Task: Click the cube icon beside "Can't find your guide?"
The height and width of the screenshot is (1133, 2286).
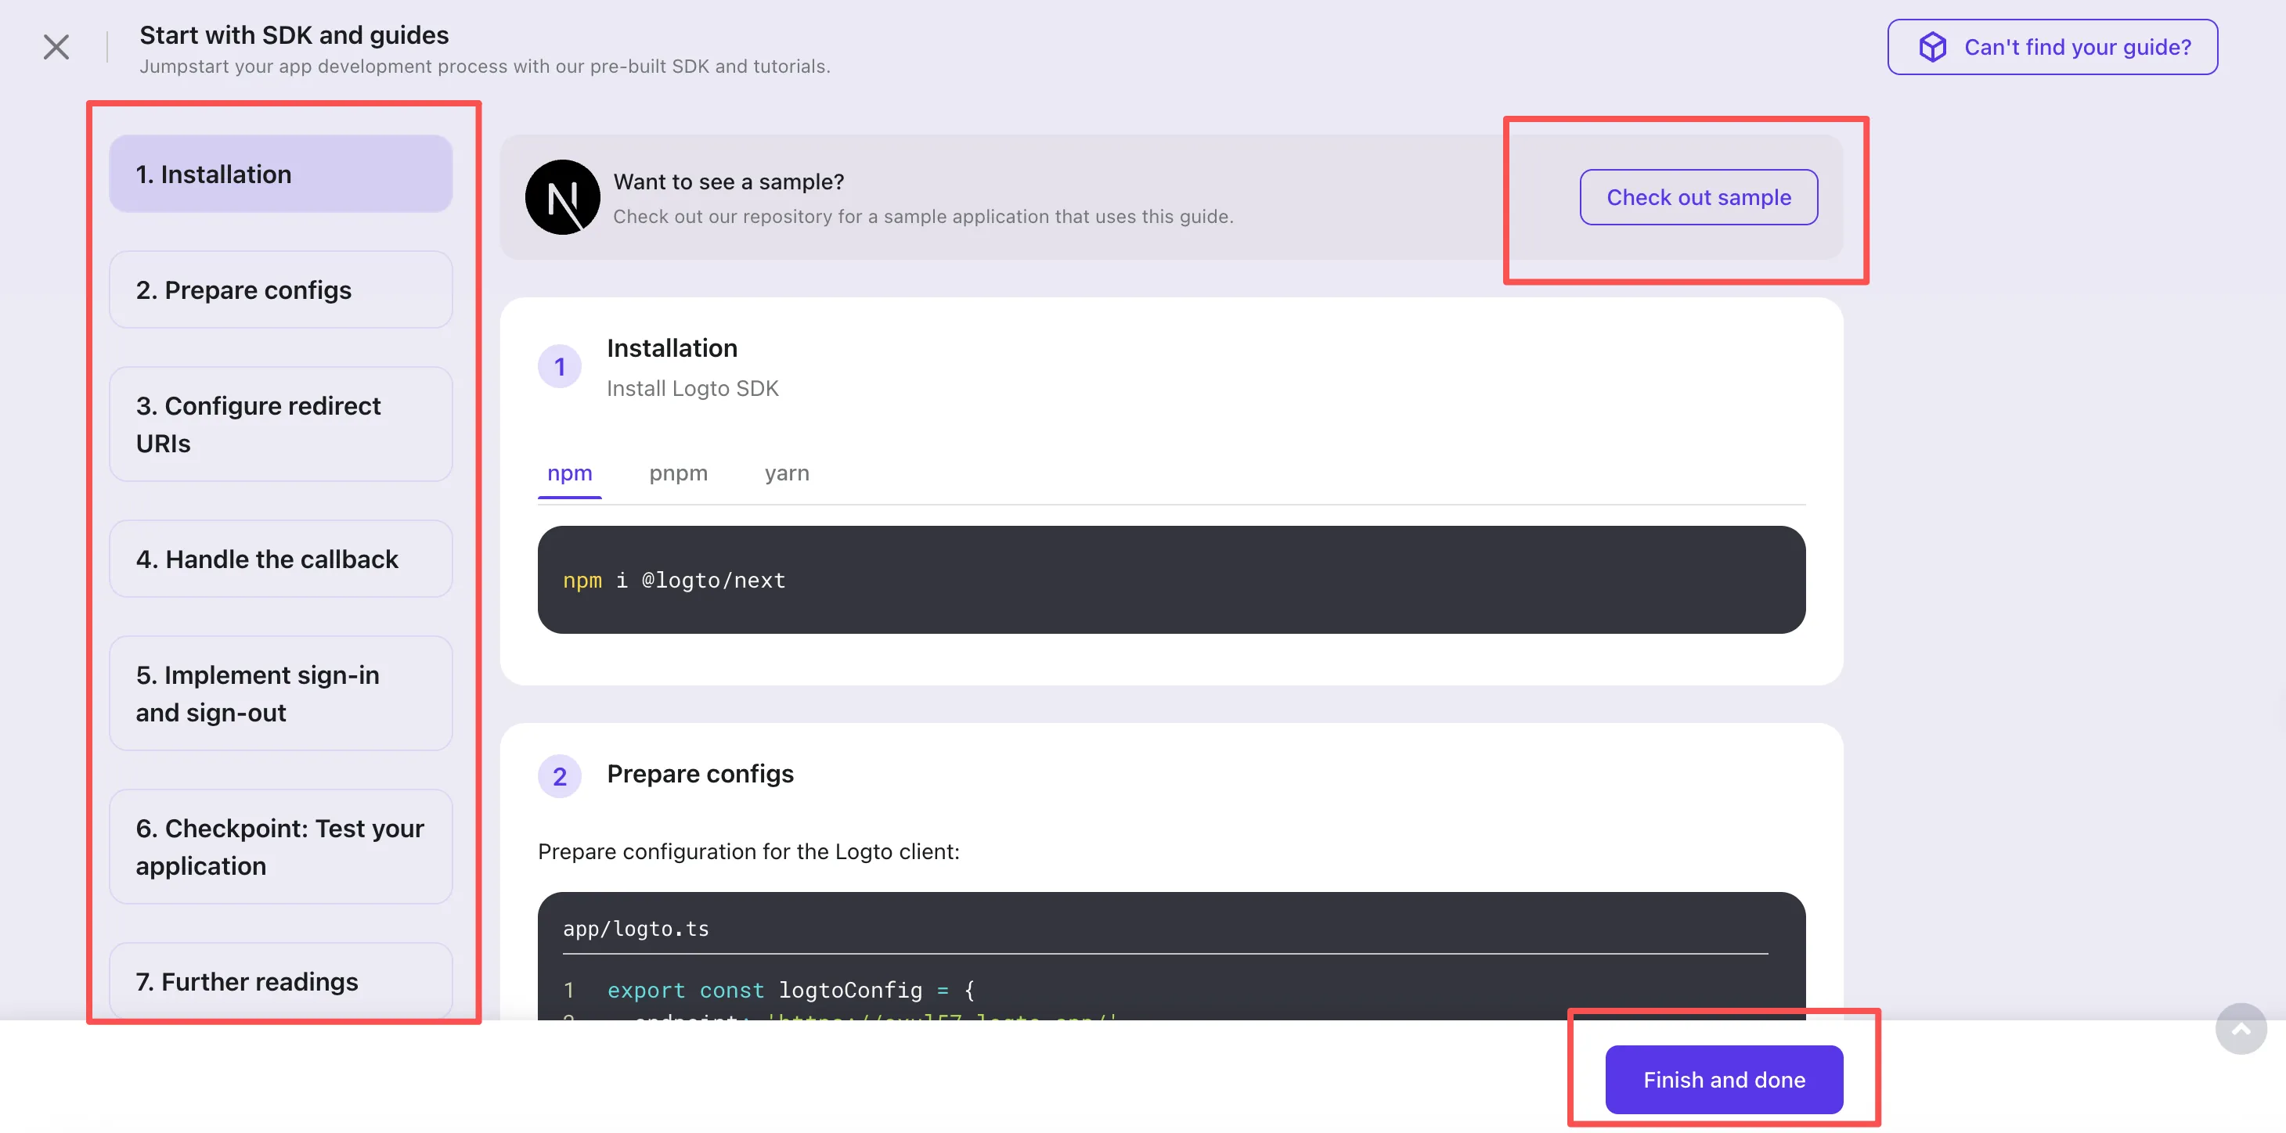Action: point(1934,47)
